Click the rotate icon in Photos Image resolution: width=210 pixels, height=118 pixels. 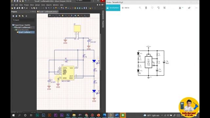click(158, 8)
